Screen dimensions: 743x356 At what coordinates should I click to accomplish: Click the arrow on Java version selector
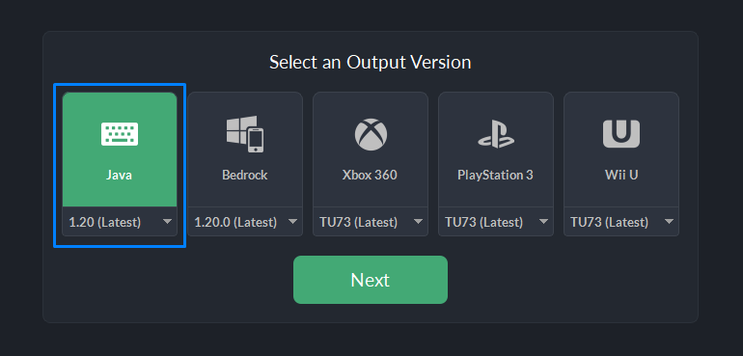coord(167,221)
